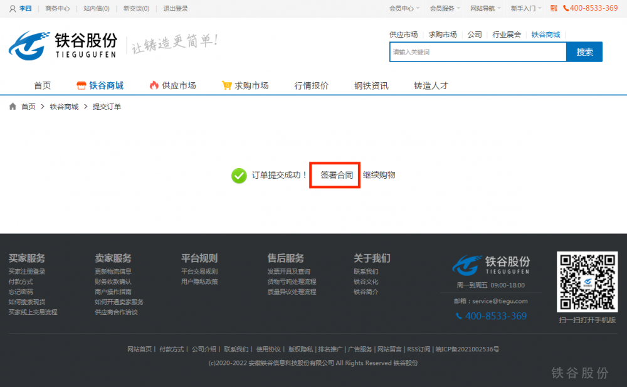Expand the 新手入门 dropdown
The image size is (627, 387).
(x=526, y=9)
